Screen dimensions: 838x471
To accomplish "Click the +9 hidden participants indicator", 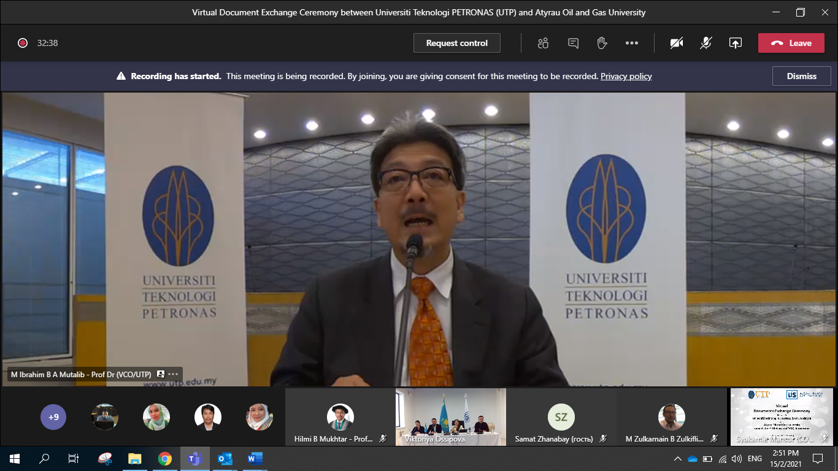I will pyautogui.click(x=53, y=417).
